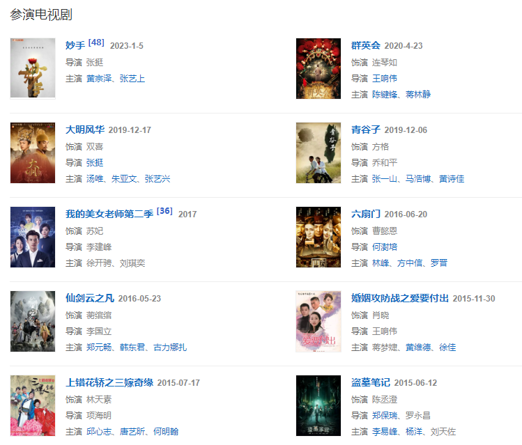This screenshot has width=522, height=445.
Task: Open the 六扇门 poster thumbnail
Action: [318, 237]
